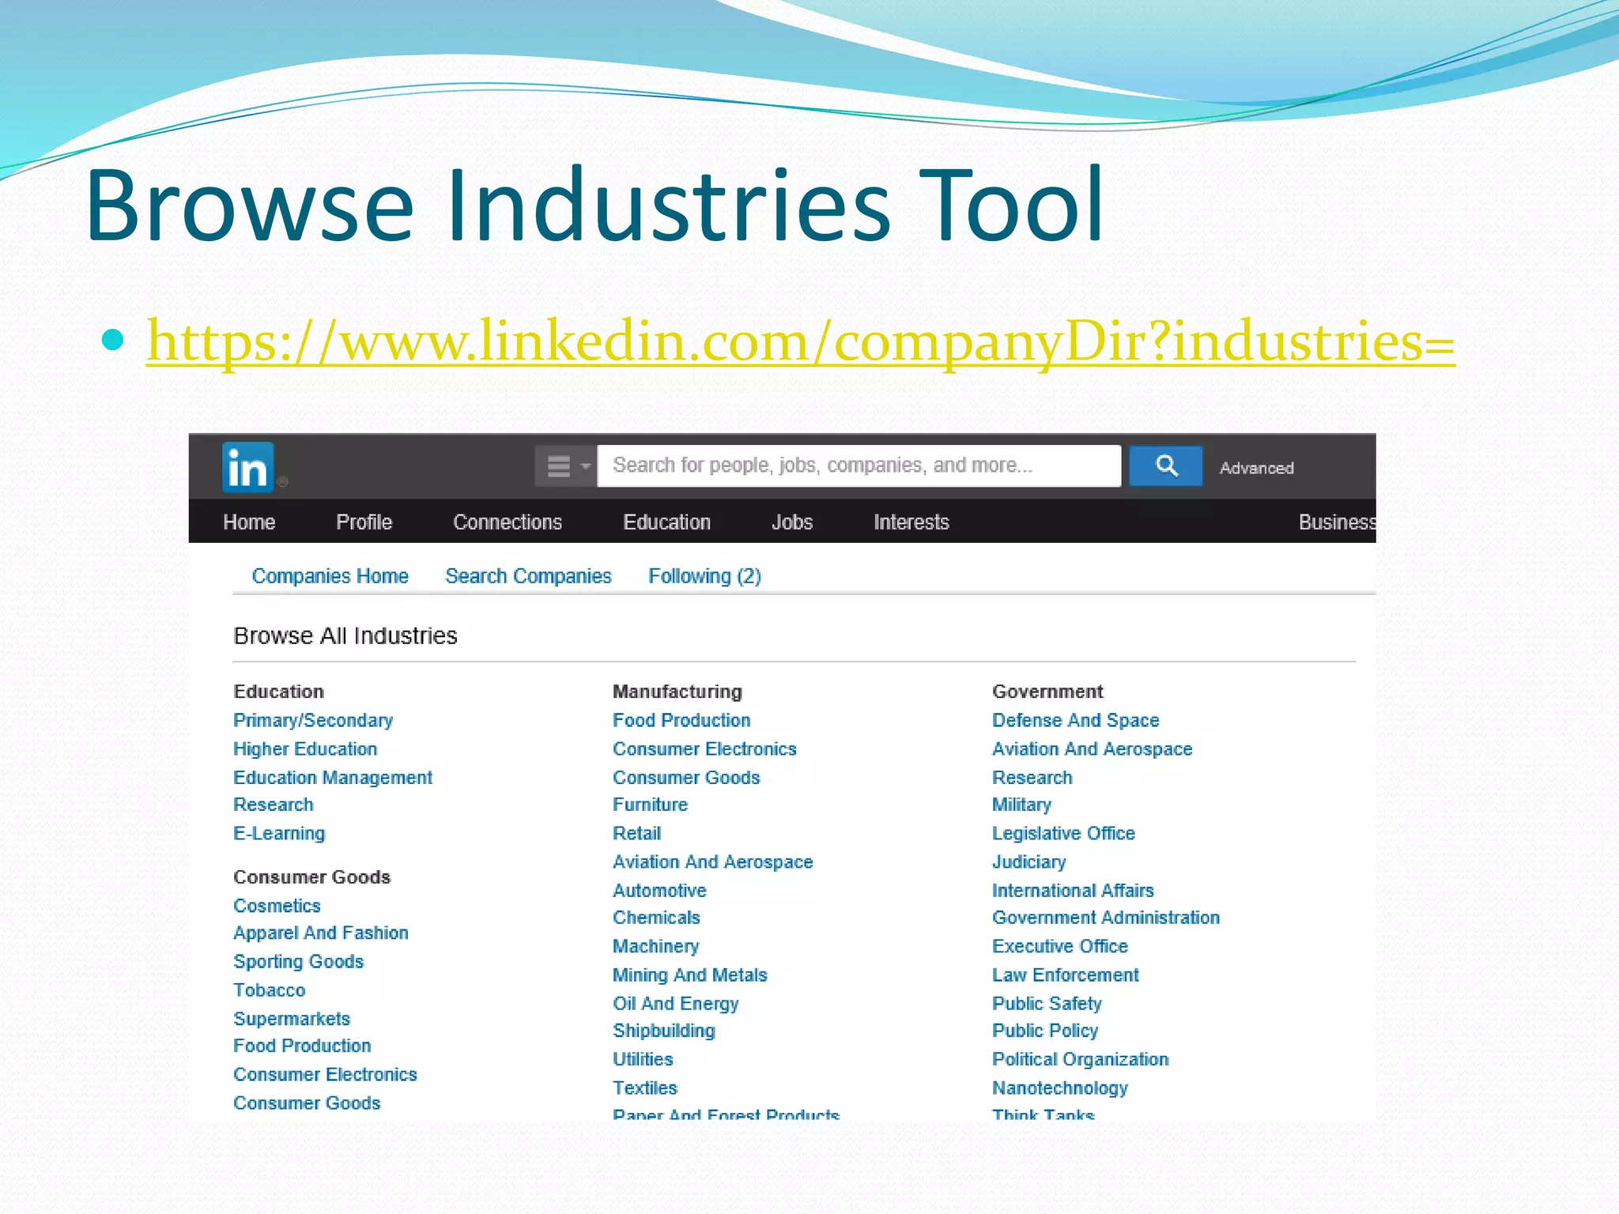The image size is (1619, 1214).
Task: Focus the search for people, jobs field
Action: 859,466
